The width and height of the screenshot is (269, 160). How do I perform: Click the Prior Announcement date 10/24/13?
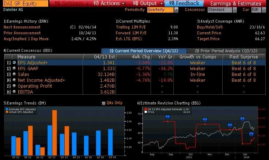pyautogui.click(x=87, y=33)
